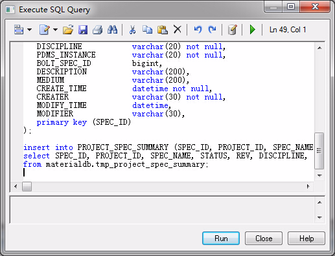335x256 pixels.
Task: Paste from clipboard icon
Action: (x=163, y=30)
